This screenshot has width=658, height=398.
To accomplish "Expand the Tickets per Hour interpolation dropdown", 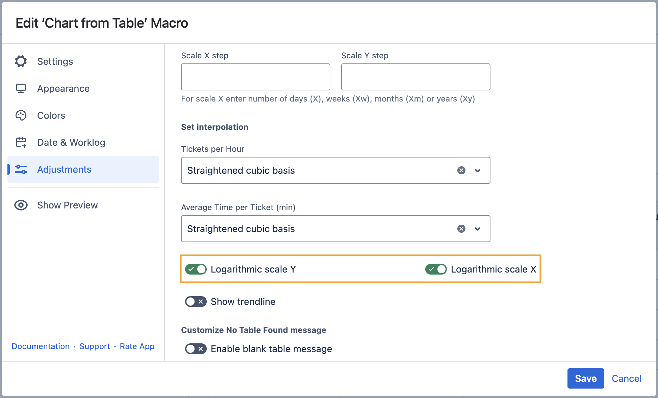I will tap(478, 170).
